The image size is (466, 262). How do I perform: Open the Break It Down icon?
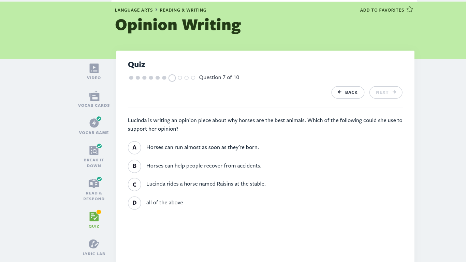click(x=94, y=150)
